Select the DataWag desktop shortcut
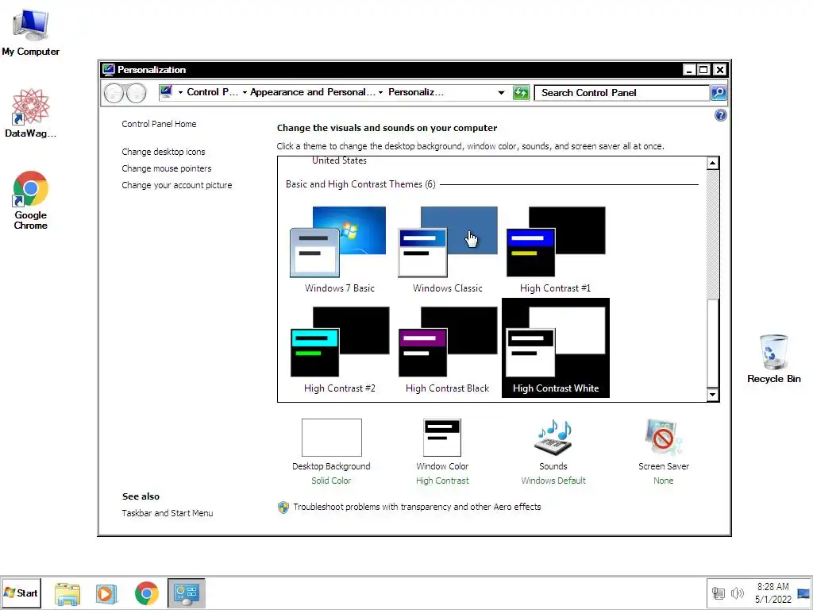This screenshot has height=610, width=813. coord(31,113)
